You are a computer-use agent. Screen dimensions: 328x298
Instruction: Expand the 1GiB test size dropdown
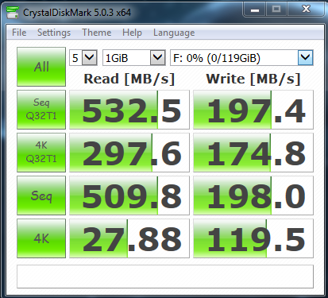click(x=134, y=57)
